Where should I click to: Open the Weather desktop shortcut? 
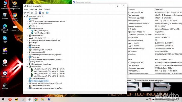(5, 86)
